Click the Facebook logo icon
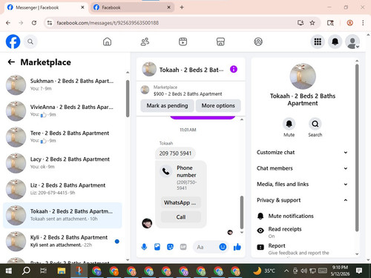The width and height of the screenshot is (371, 278). 13,42
